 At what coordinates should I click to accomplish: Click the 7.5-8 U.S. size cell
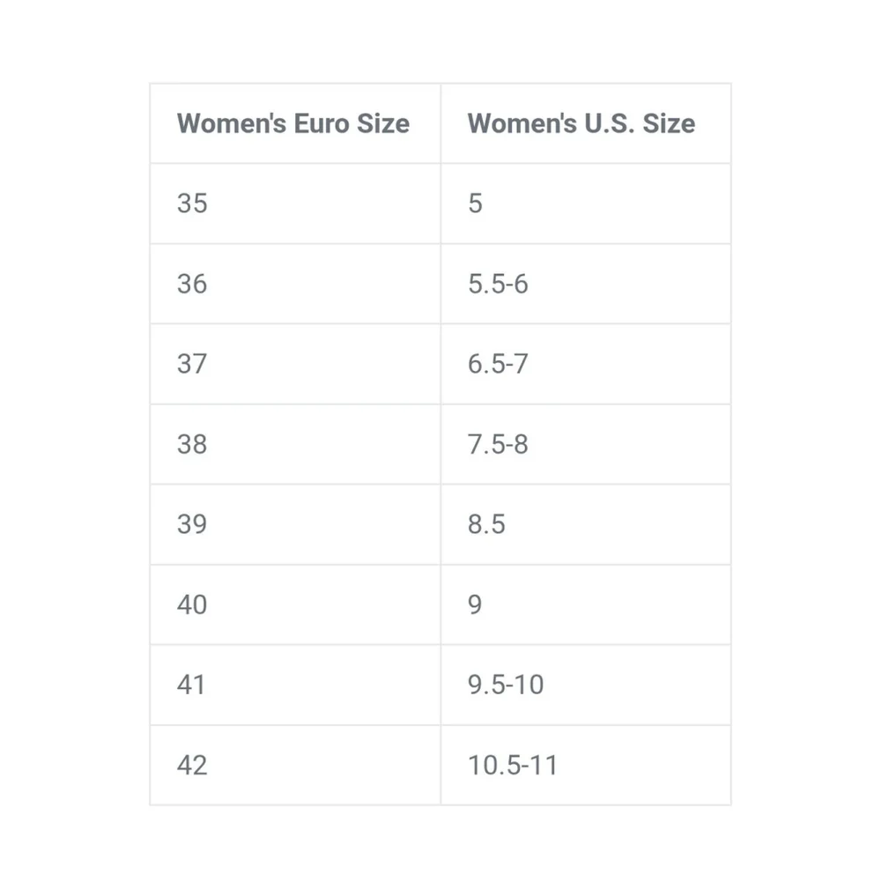(586, 444)
